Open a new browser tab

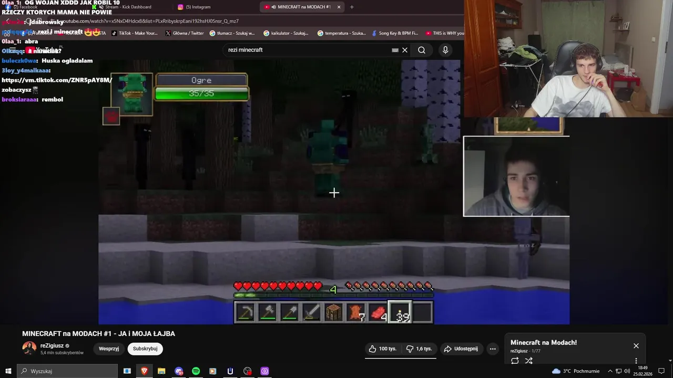pyautogui.click(x=352, y=7)
